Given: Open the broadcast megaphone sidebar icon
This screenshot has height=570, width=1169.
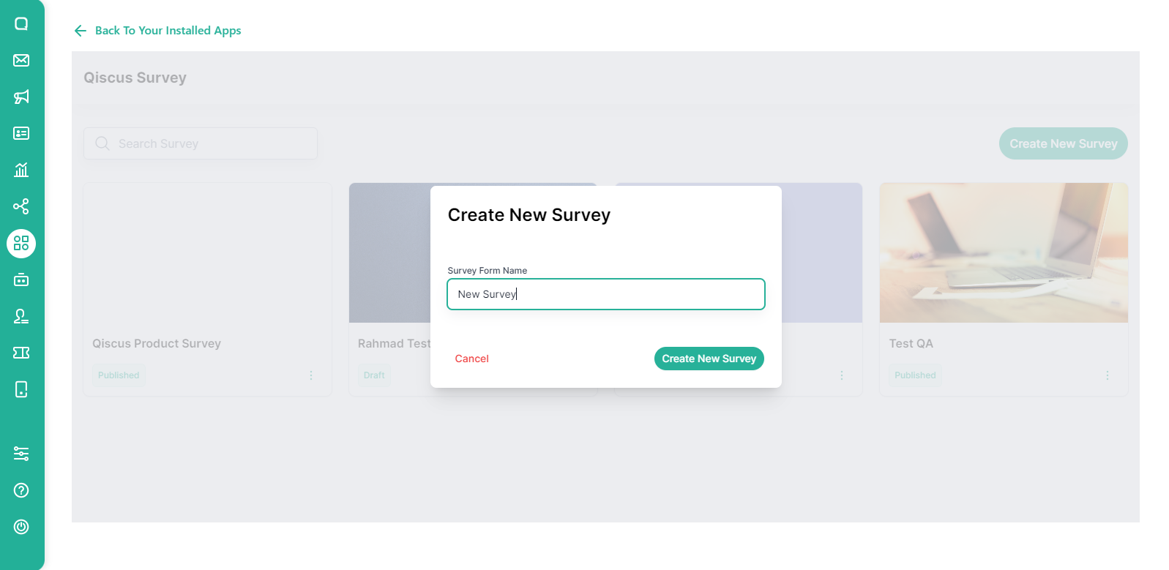Looking at the screenshot, I should (x=21, y=97).
